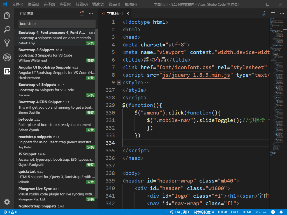
Task: Change language mode HTML
Action: click(247, 212)
